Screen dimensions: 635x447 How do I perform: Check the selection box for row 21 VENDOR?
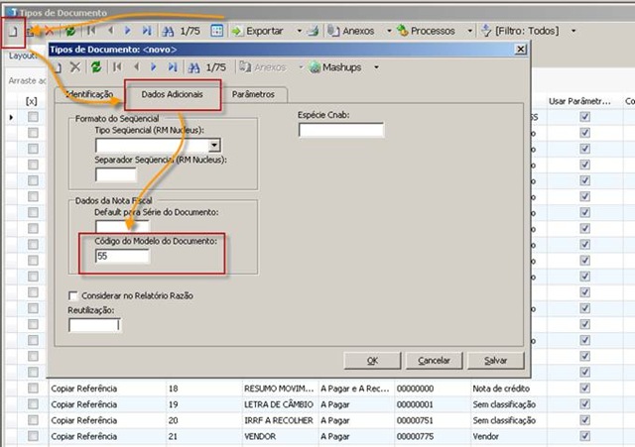click(x=33, y=436)
